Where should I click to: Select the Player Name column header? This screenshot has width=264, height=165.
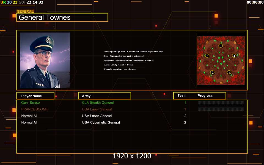(x=35, y=96)
